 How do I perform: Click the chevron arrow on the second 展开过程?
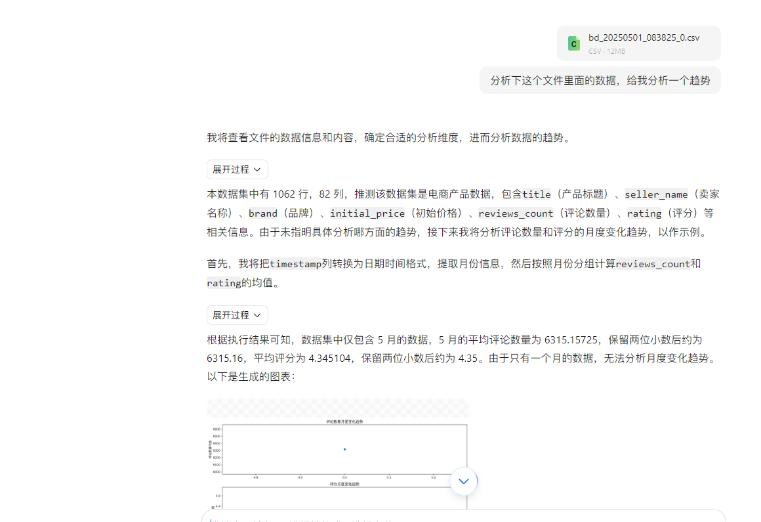[x=257, y=315]
